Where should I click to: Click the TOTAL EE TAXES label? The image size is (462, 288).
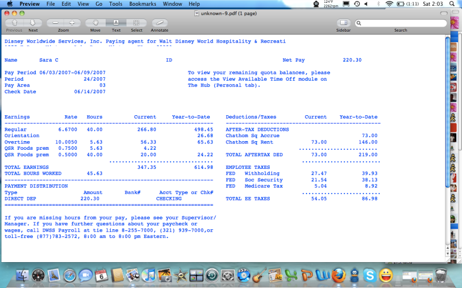coord(248,199)
